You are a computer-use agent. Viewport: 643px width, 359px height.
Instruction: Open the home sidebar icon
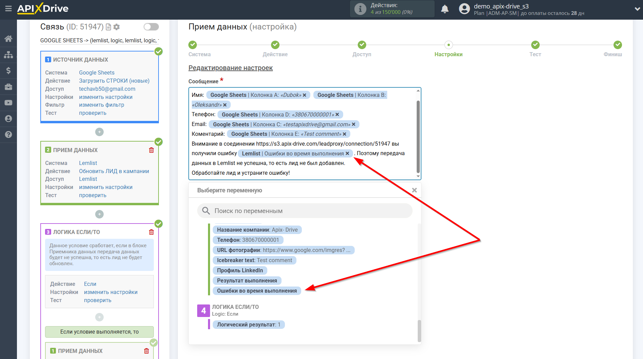click(x=8, y=39)
